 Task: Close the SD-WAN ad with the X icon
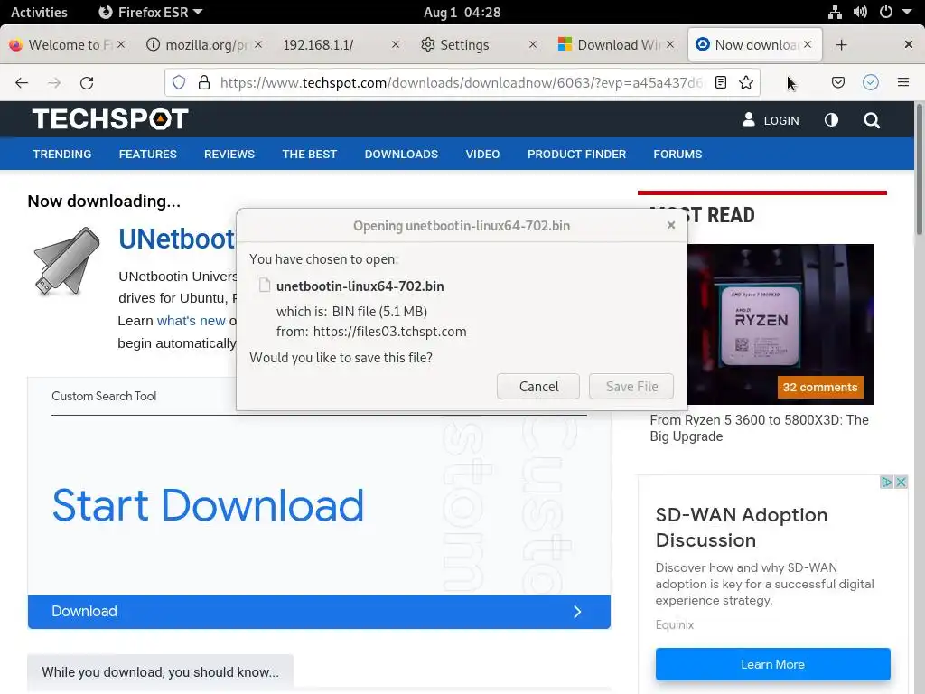tap(901, 483)
